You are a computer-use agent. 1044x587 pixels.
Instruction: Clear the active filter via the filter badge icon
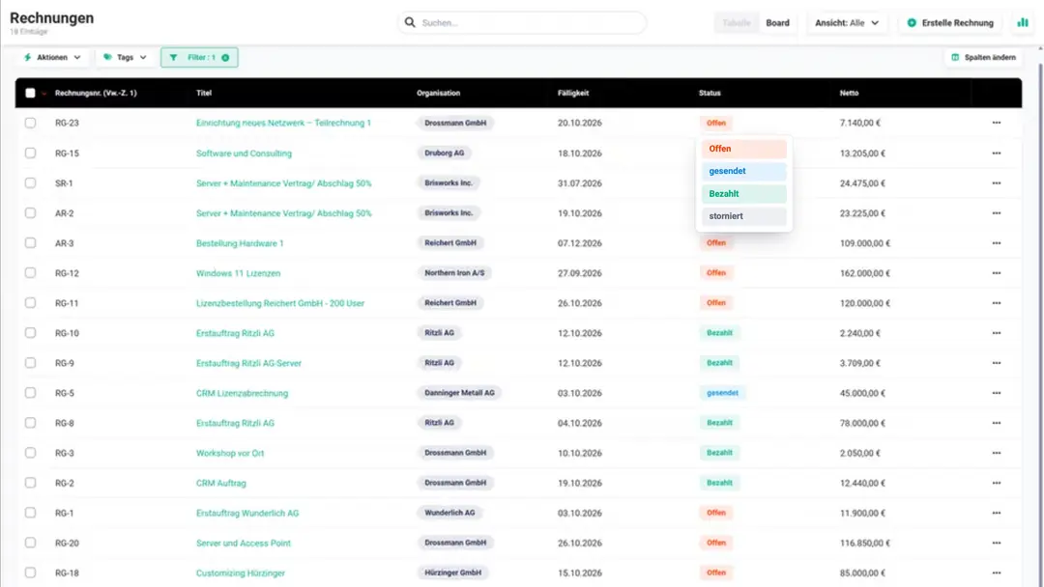[225, 58]
